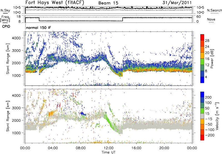
Task: Click the '24' Power color bar value
Action: tap(207, 47)
